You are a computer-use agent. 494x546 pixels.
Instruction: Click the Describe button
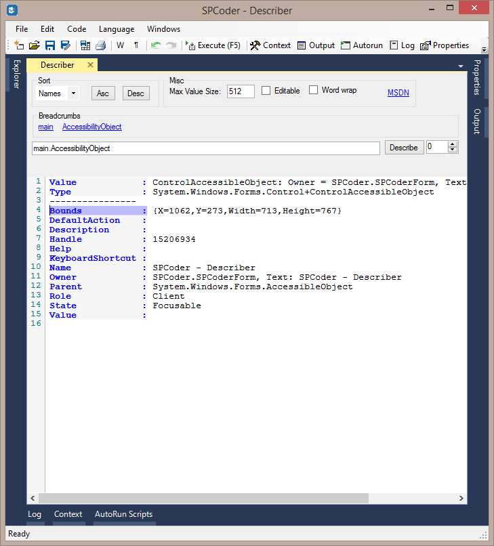click(x=404, y=148)
